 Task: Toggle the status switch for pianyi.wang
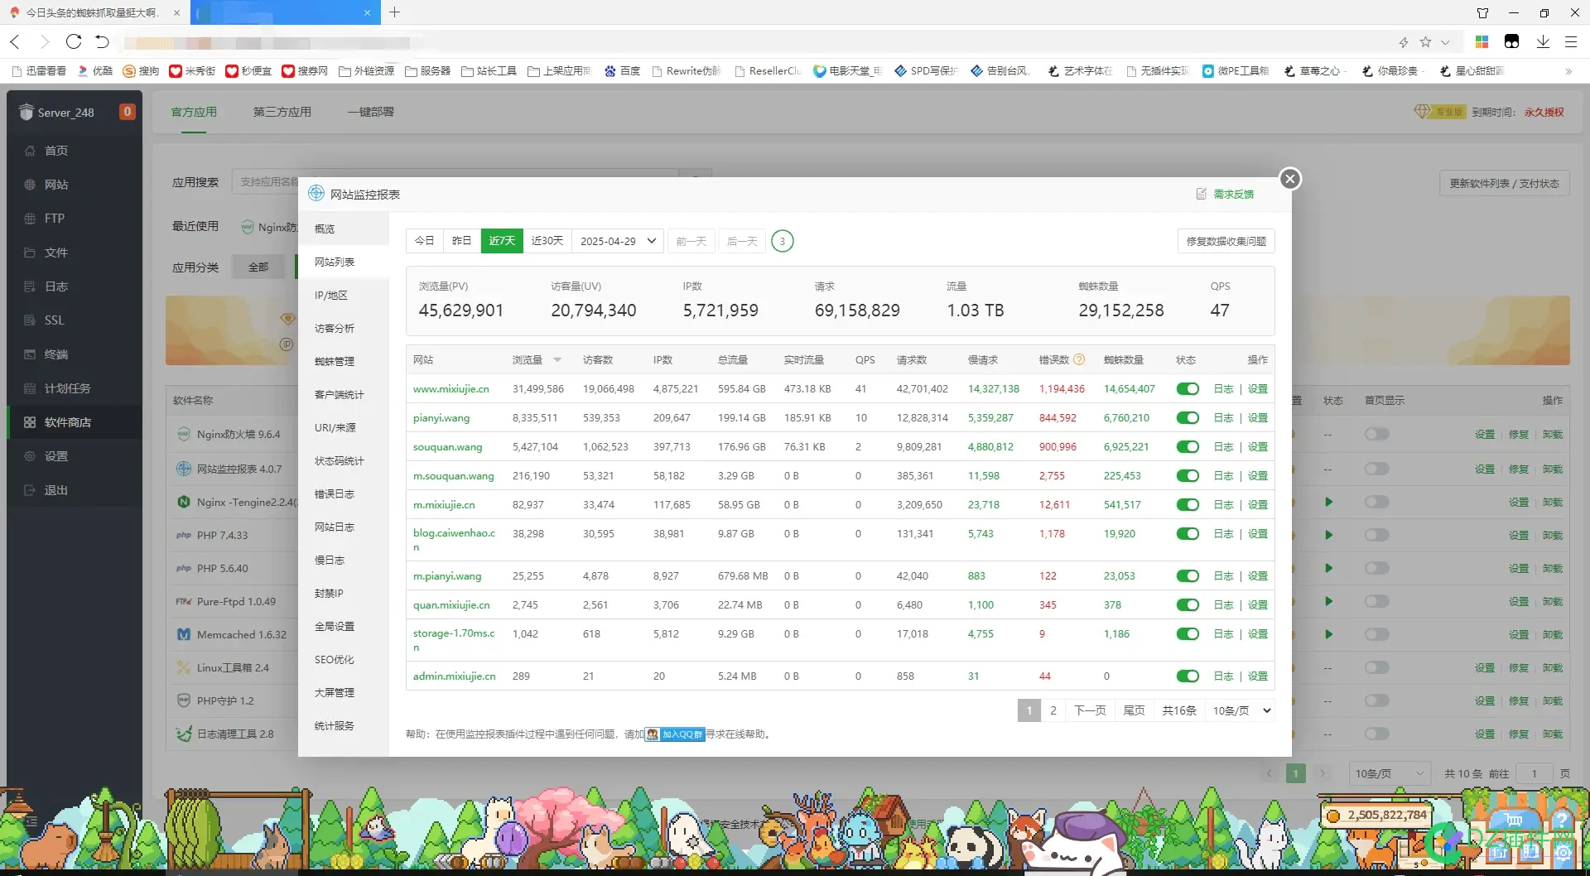[x=1188, y=418]
